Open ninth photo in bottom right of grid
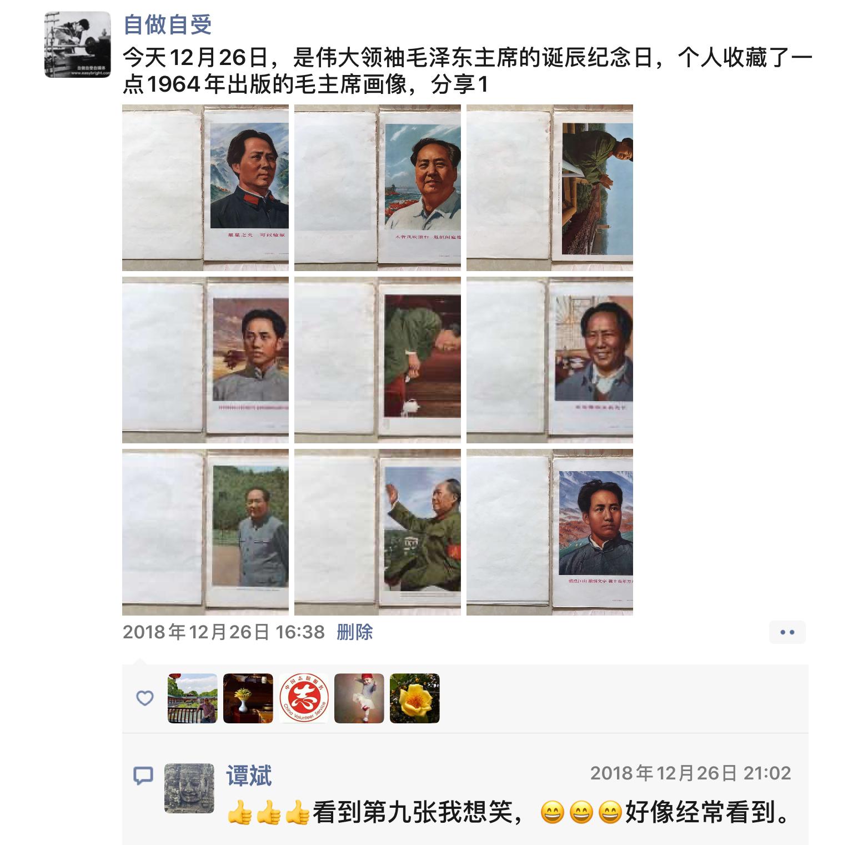The height and width of the screenshot is (845, 853). click(550, 532)
